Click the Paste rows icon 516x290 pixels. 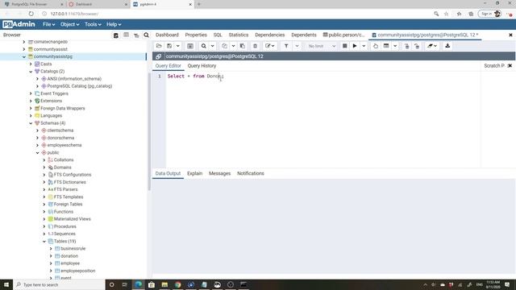coord(243,46)
